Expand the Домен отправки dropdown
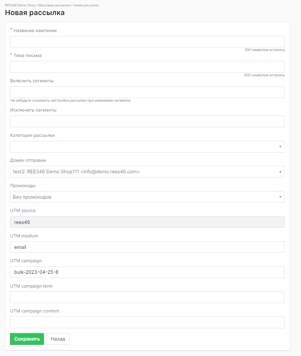301x356 pixels. 147,172
